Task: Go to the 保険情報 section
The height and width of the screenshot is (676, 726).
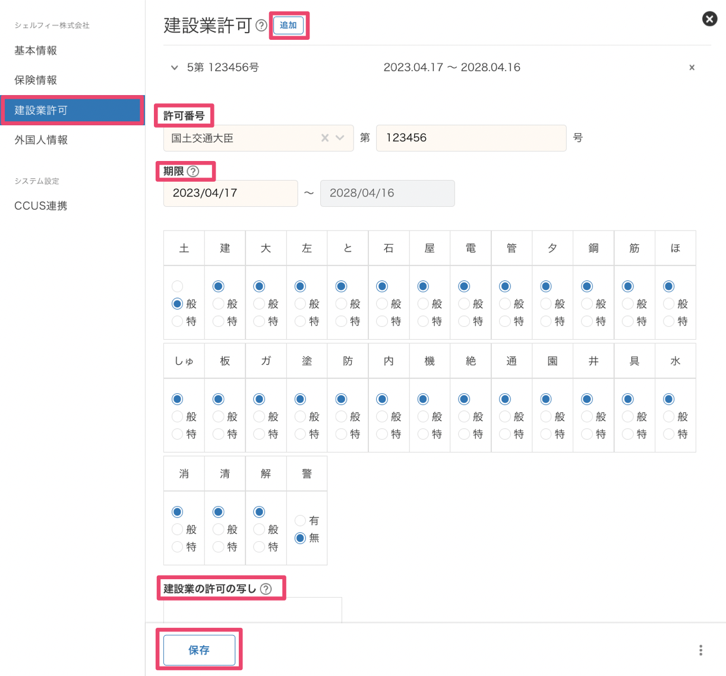Action: coord(36,80)
